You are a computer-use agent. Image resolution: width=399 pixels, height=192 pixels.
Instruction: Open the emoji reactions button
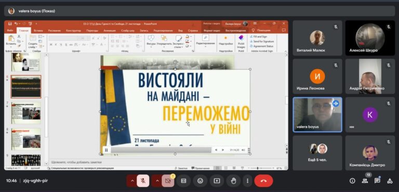pos(200,181)
